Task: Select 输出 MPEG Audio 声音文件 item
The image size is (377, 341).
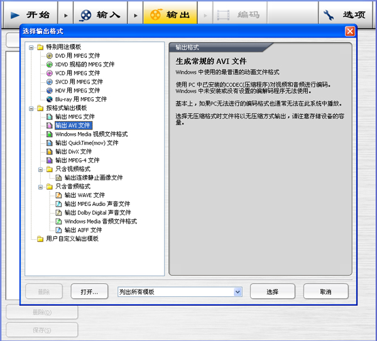Action: (x=97, y=204)
